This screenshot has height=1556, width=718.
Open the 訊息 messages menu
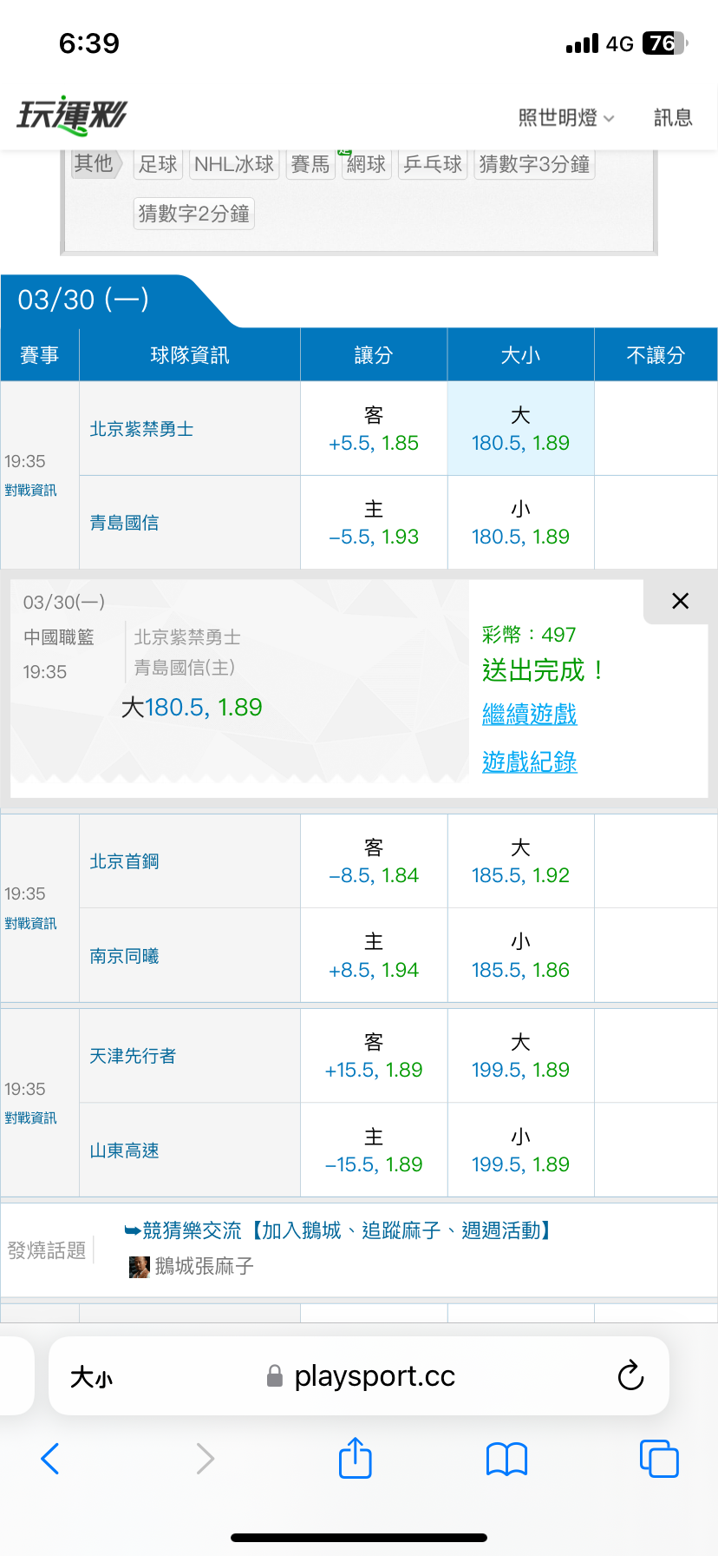tap(673, 117)
